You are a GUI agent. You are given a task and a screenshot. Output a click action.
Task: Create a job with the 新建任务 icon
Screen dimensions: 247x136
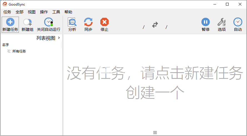pyautogui.click(x=10, y=22)
